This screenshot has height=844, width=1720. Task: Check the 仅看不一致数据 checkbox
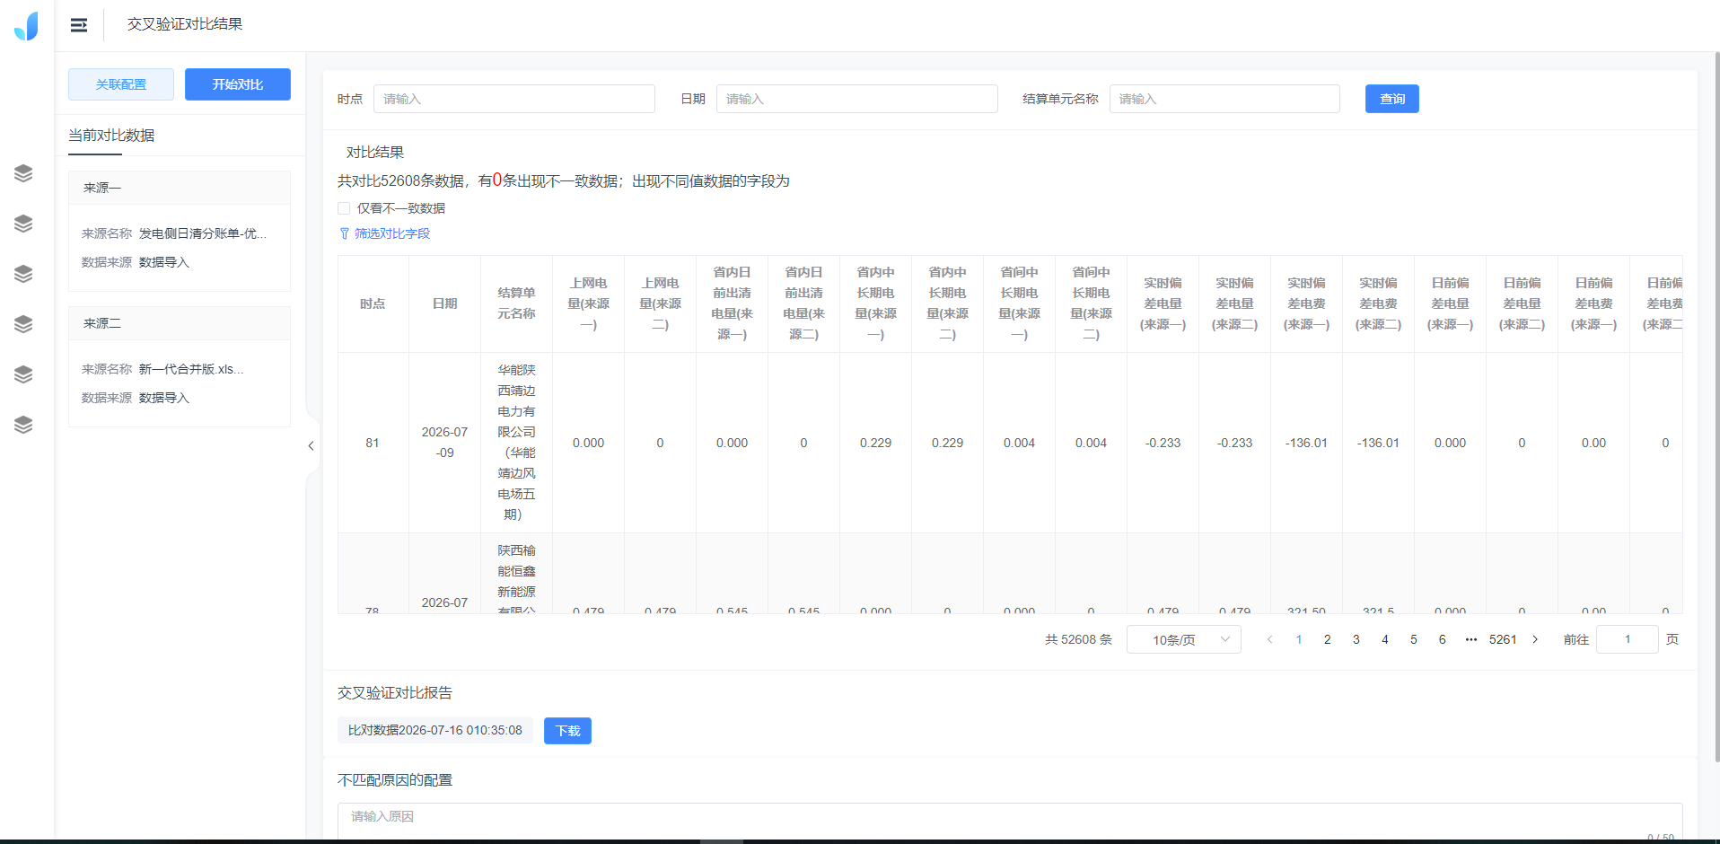(344, 208)
